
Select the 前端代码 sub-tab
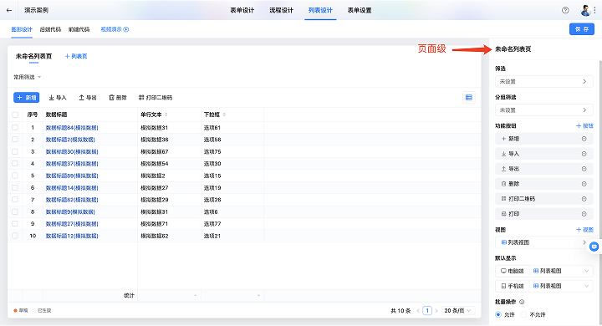[79, 29]
